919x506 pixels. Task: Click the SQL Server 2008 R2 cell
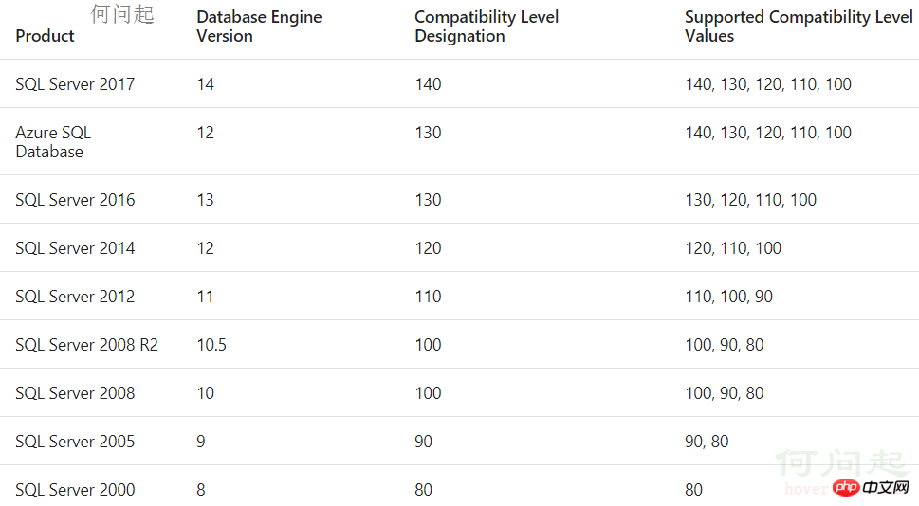[86, 345]
